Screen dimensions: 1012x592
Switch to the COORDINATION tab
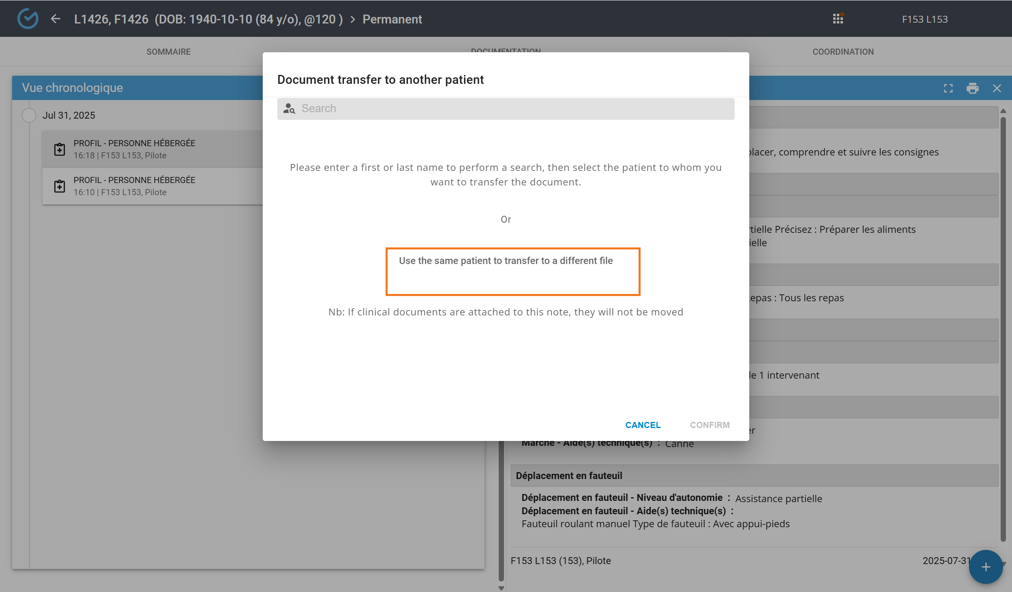point(843,52)
